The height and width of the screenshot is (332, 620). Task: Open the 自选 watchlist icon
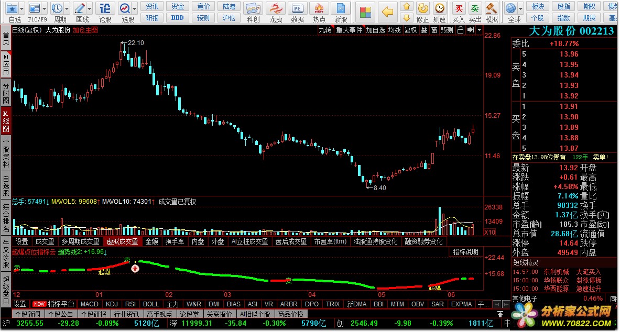click(12, 8)
